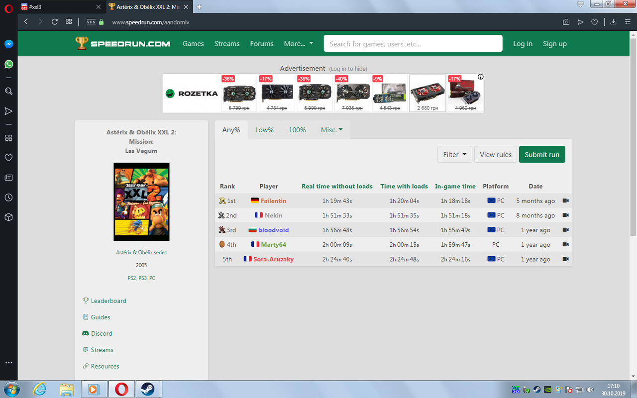
Task: Open the ad info icon
Action: pyautogui.click(x=480, y=77)
